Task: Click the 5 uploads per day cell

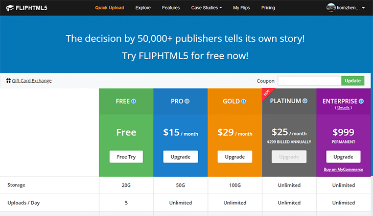Action: (x=126, y=203)
